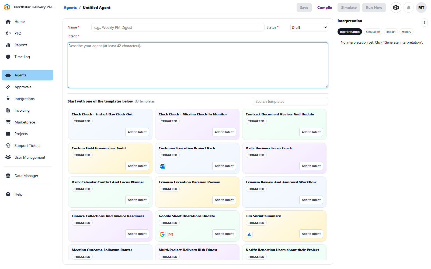Open the Integrations plug icon
The height and width of the screenshot is (269, 431).
pyautogui.click(x=8, y=99)
